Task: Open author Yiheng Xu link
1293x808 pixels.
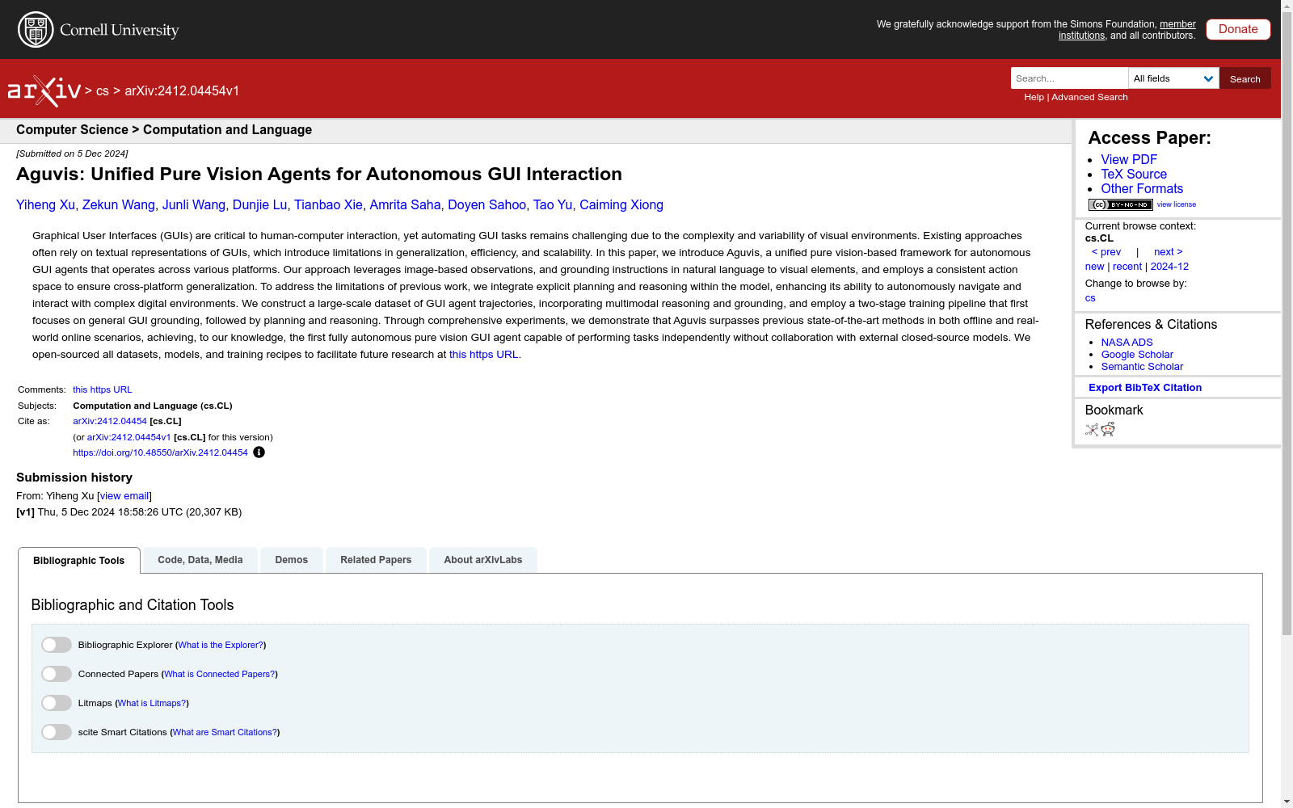Action: tap(45, 205)
